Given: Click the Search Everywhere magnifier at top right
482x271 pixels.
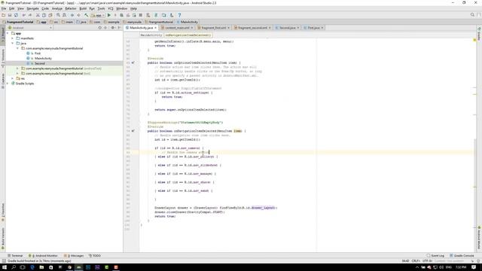Looking at the screenshot, I should click(x=472, y=15).
